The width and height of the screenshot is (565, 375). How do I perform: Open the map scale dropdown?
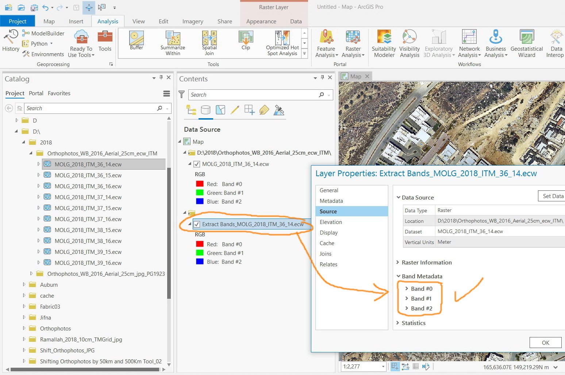(x=383, y=367)
